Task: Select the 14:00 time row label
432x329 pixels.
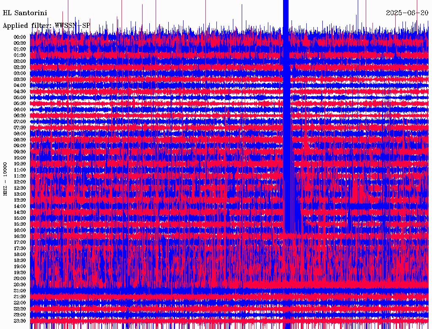Action: 20,206
